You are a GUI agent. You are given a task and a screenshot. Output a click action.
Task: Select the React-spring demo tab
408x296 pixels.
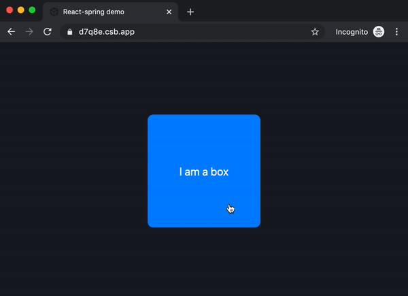pyautogui.click(x=110, y=12)
